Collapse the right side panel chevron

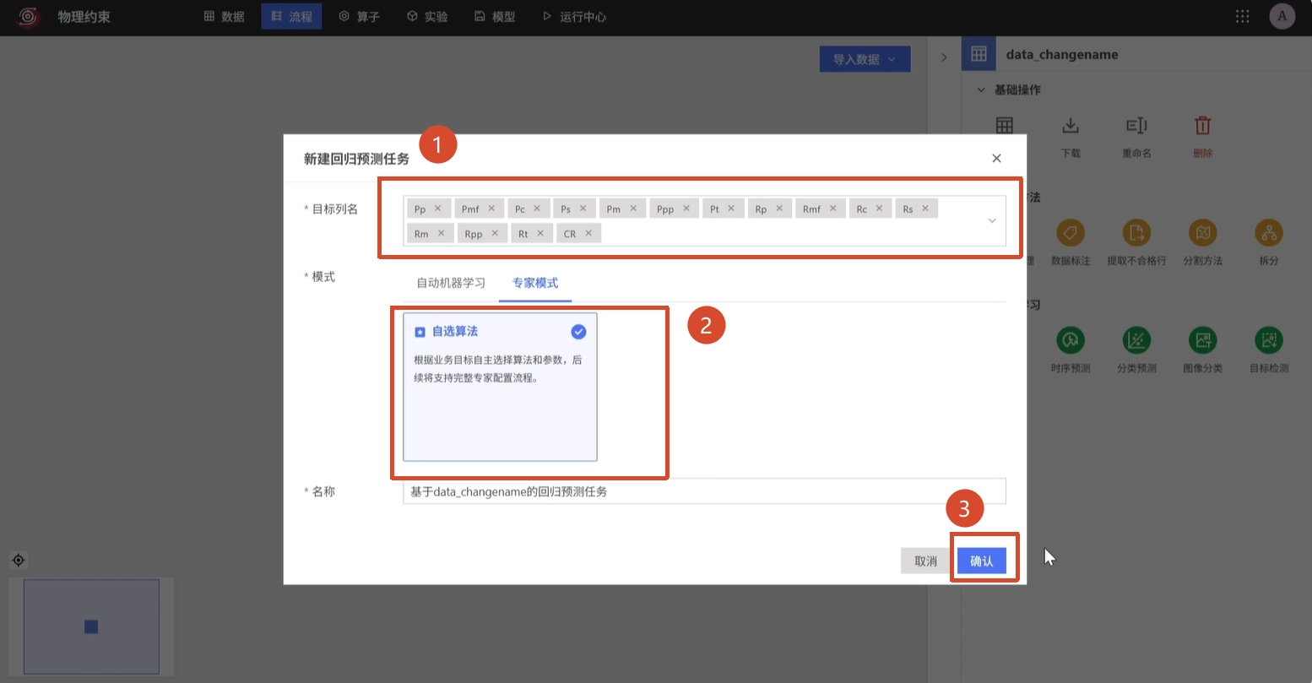[x=944, y=57]
